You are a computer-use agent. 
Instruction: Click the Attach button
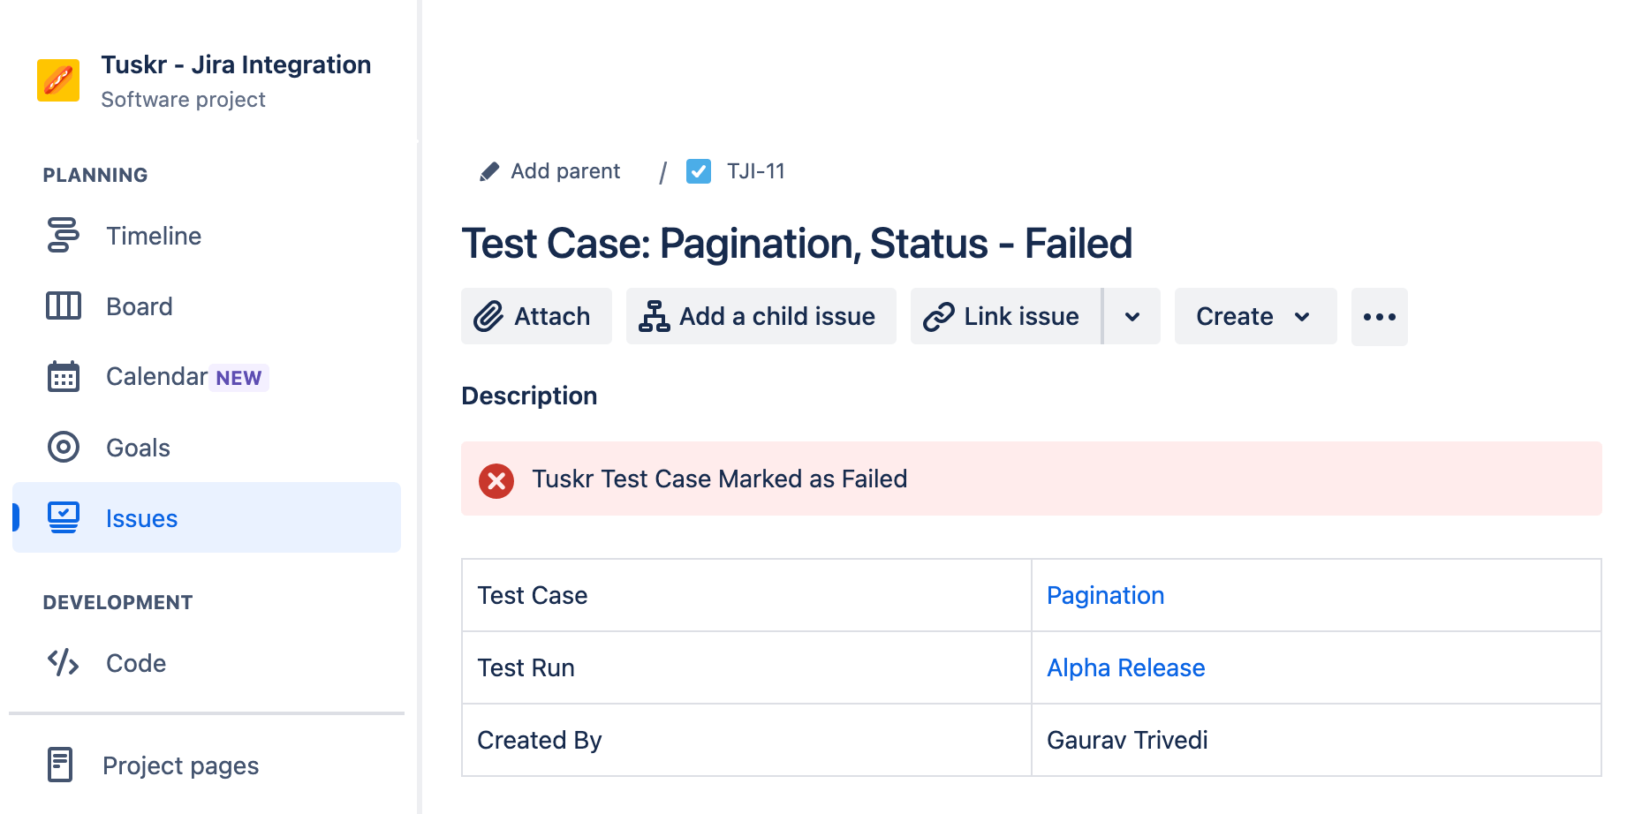(535, 316)
